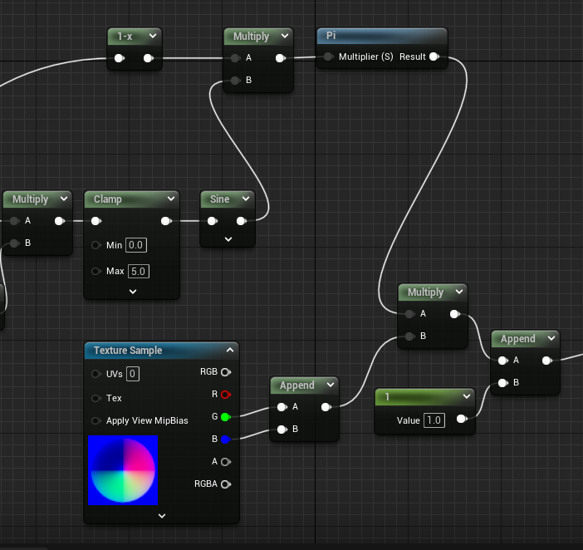Image resolution: width=583 pixels, height=550 pixels.
Task: Click the 1-x node output pin
Action: click(x=148, y=58)
